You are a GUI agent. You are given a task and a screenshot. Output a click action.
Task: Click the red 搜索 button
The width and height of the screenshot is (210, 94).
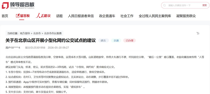click(x=204, y=5)
